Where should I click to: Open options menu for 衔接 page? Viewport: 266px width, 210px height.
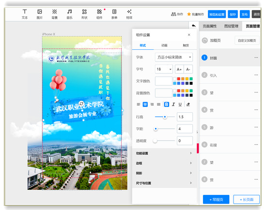256,145
